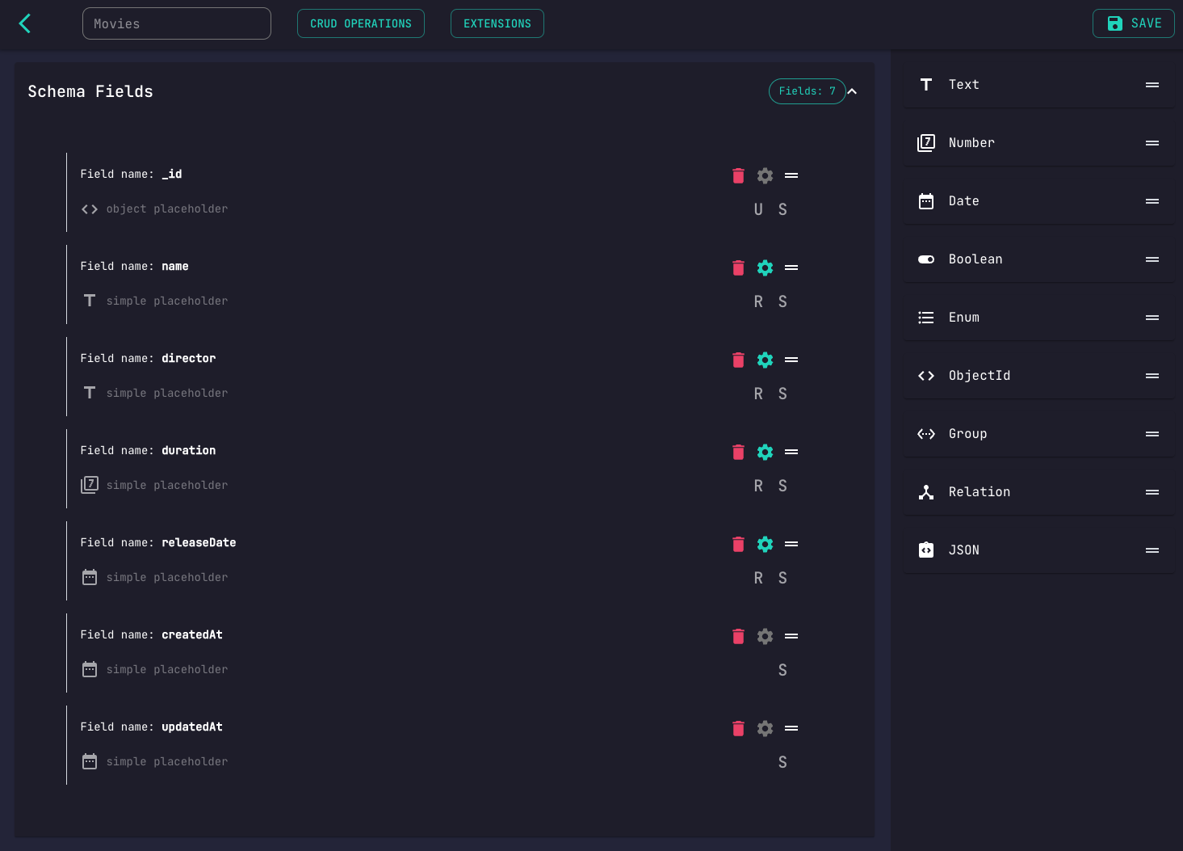Click the S indicator on director field

tap(782, 394)
